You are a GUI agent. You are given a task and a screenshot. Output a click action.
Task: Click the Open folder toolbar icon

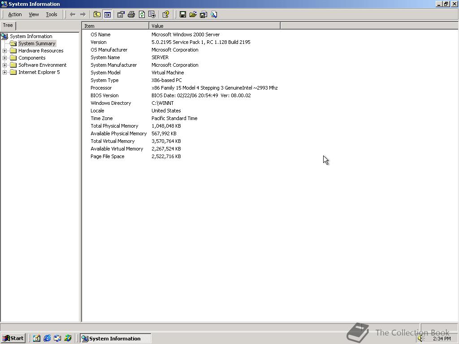pos(193,14)
